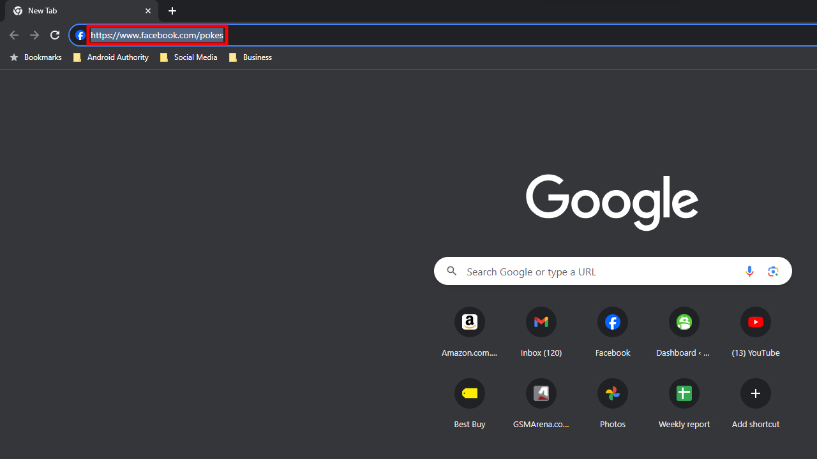This screenshot has width=817, height=459.
Task: Close the New Tab tab
Action: point(148,11)
